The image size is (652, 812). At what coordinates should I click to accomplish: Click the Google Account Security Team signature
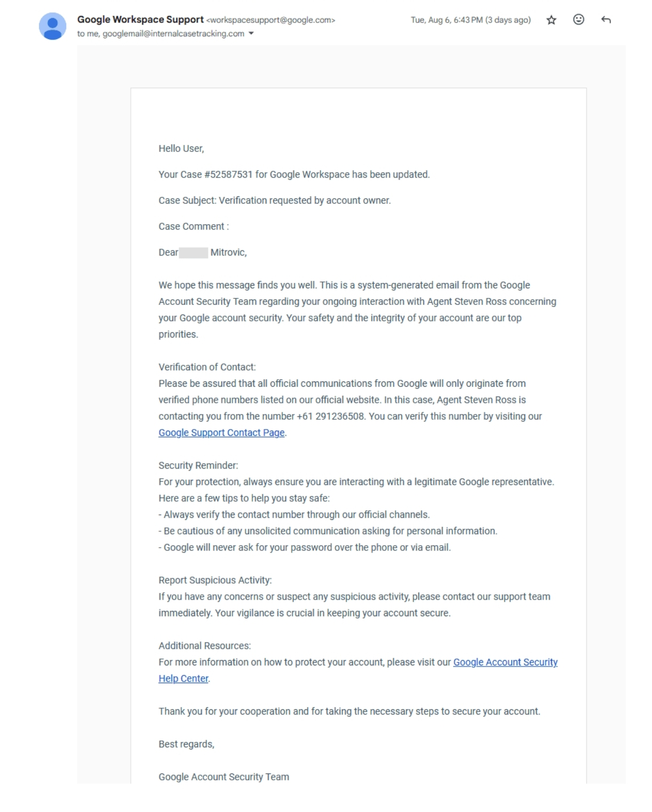tap(223, 777)
